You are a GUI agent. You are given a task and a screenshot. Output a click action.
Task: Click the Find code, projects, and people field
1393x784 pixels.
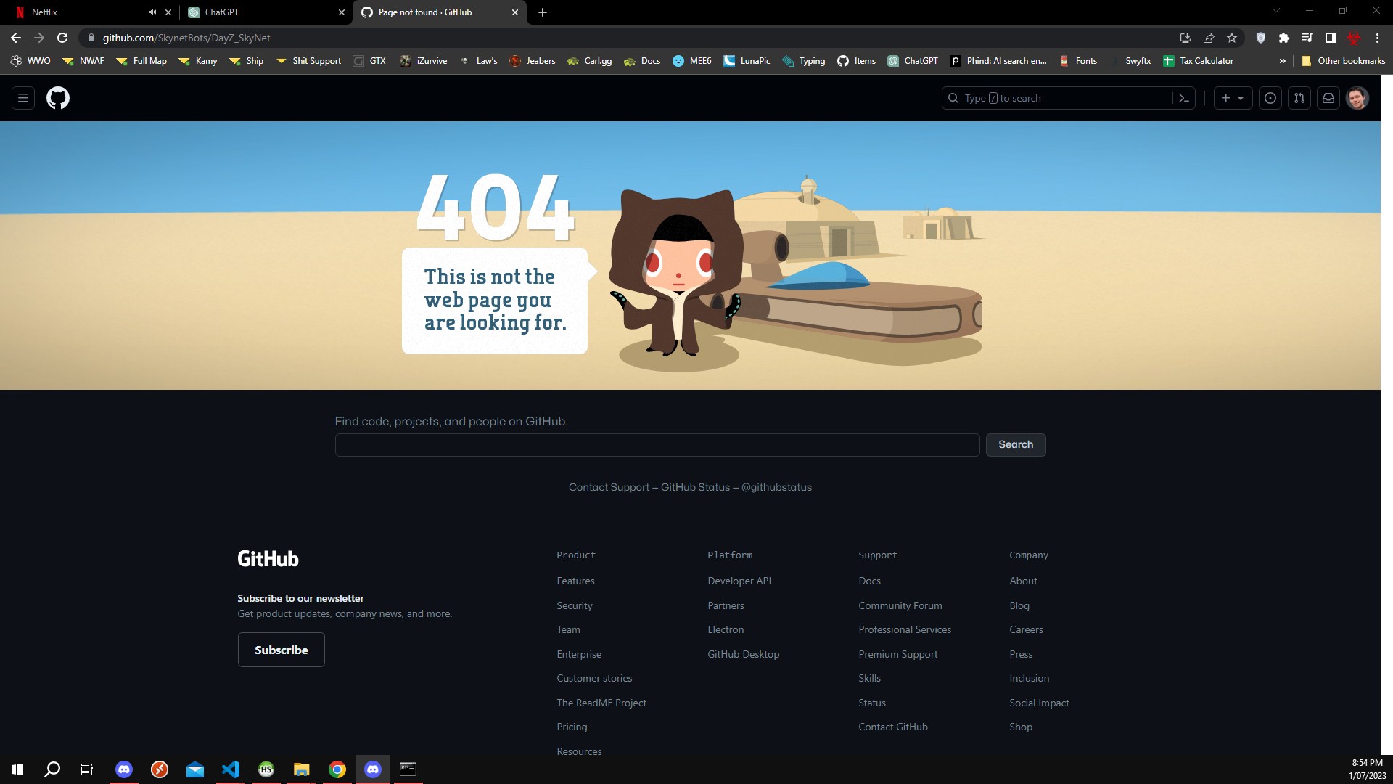[x=657, y=445]
